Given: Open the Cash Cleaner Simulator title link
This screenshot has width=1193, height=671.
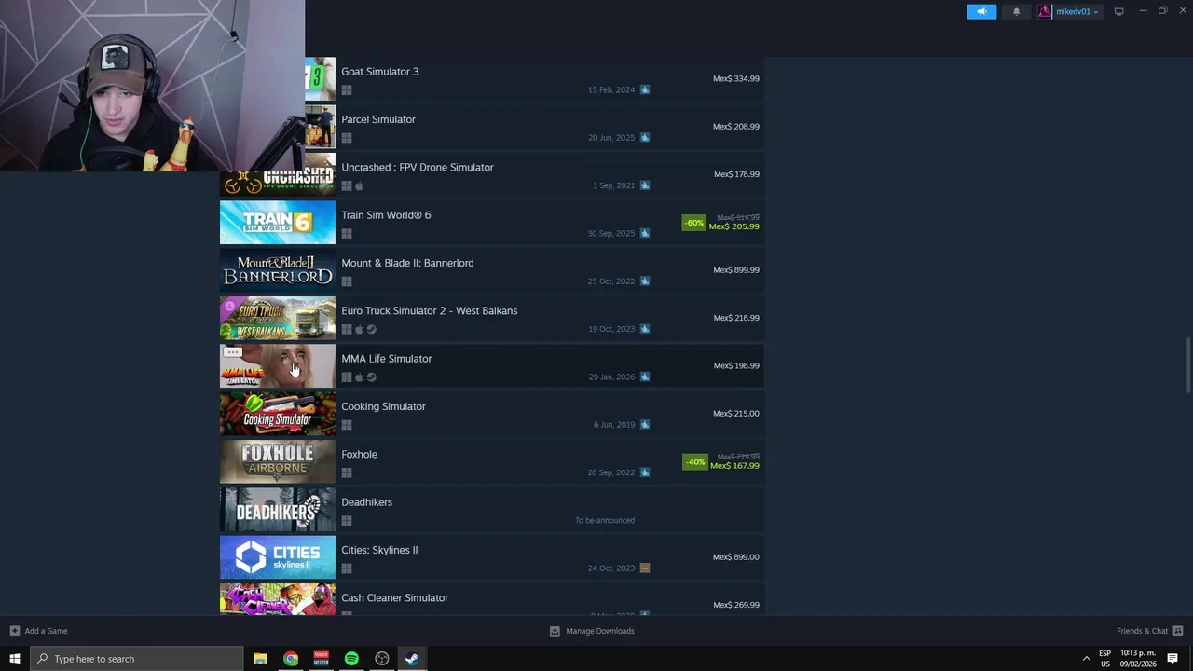Looking at the screenshot, I should click(x=395, y=598).
